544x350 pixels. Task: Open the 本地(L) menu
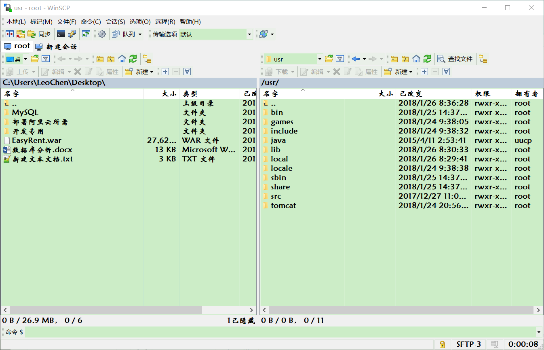[x=16, y=22]
